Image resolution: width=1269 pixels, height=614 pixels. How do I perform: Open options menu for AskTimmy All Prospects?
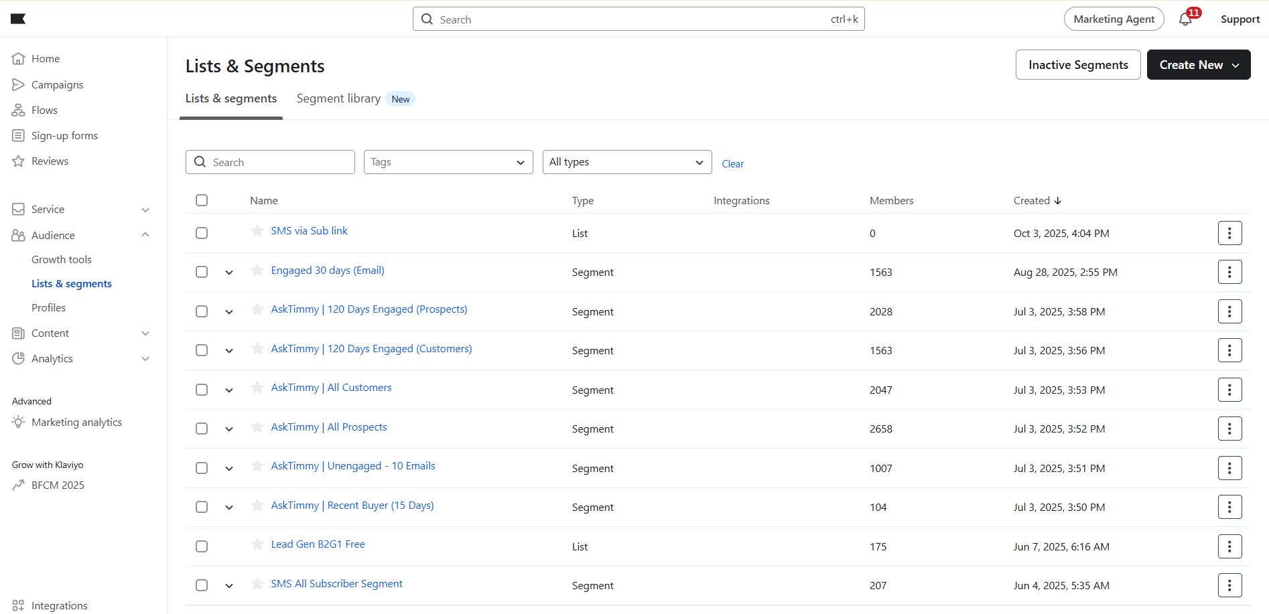point(1229,429)
